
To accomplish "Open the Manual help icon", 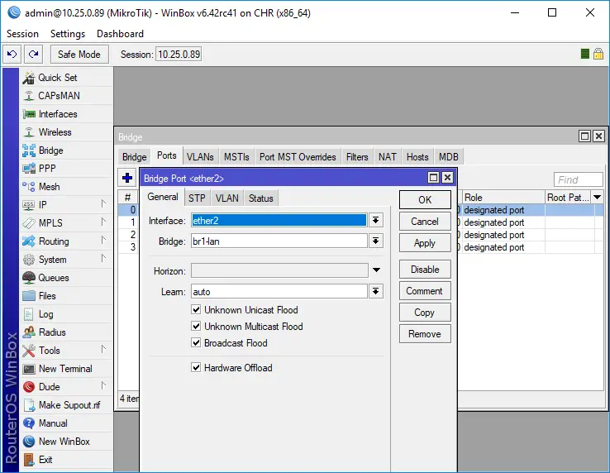I will click(29, 423).
